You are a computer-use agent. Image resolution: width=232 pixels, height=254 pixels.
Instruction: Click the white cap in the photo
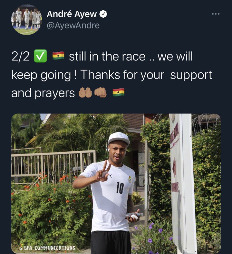pos(119,138)
